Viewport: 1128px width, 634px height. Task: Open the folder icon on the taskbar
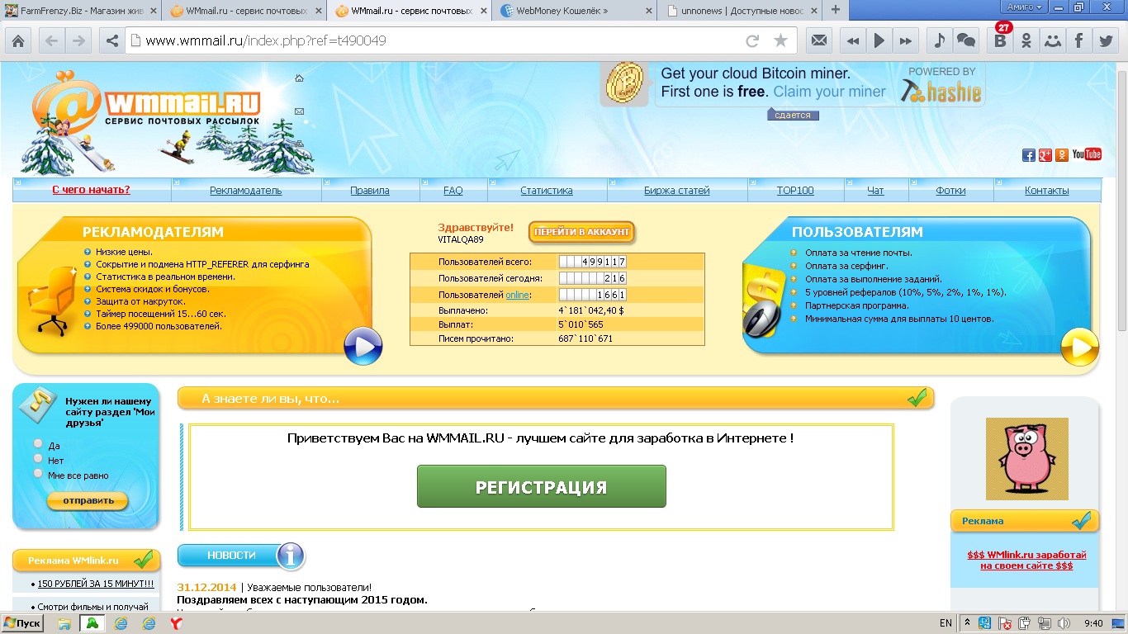point(64,623)
